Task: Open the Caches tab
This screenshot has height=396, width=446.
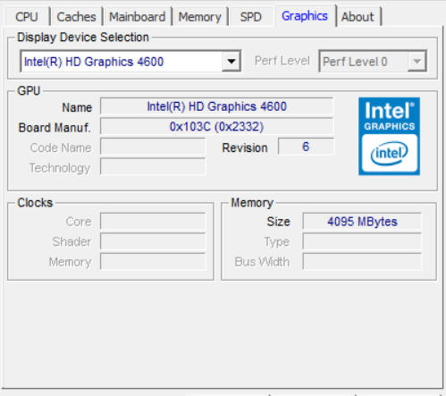Action: coord(76,17)
